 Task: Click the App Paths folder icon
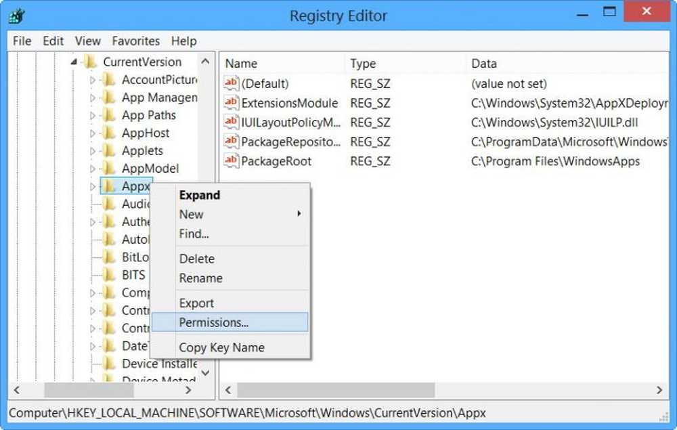109,115
